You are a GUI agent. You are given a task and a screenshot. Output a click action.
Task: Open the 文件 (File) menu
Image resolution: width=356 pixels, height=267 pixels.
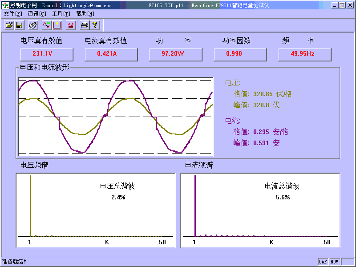point(13,14)
